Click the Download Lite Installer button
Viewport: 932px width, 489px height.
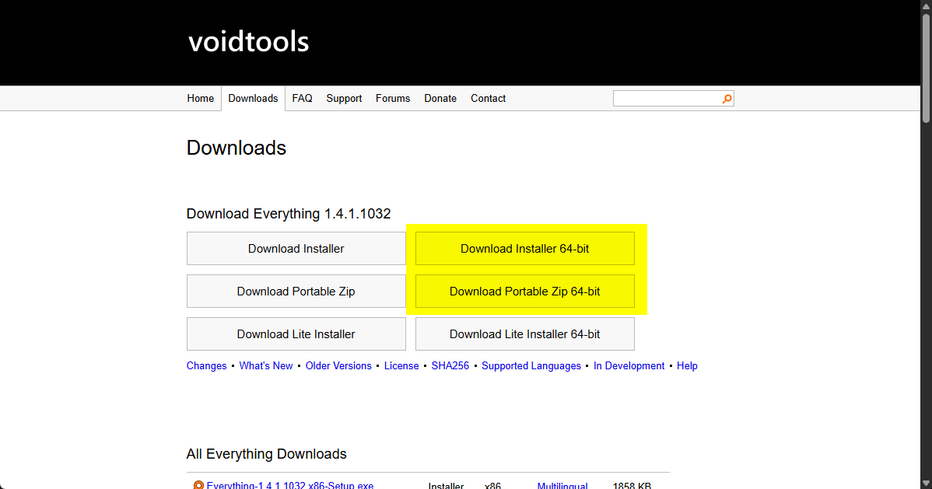point(296,334)
